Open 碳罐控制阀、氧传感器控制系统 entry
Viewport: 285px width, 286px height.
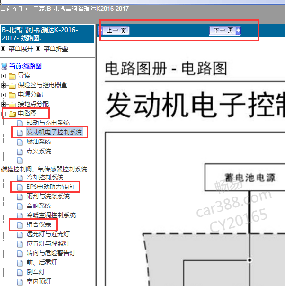[44, 169]
